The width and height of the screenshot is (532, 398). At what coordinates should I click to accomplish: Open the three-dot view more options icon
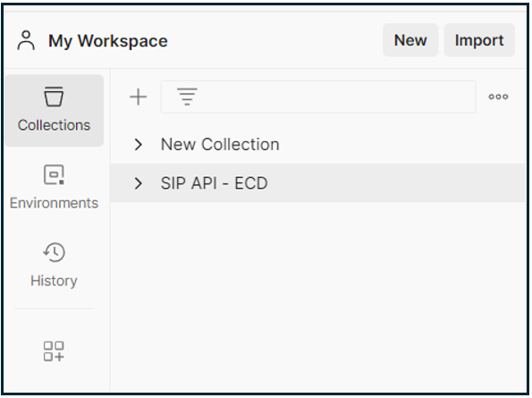point(498,97)
